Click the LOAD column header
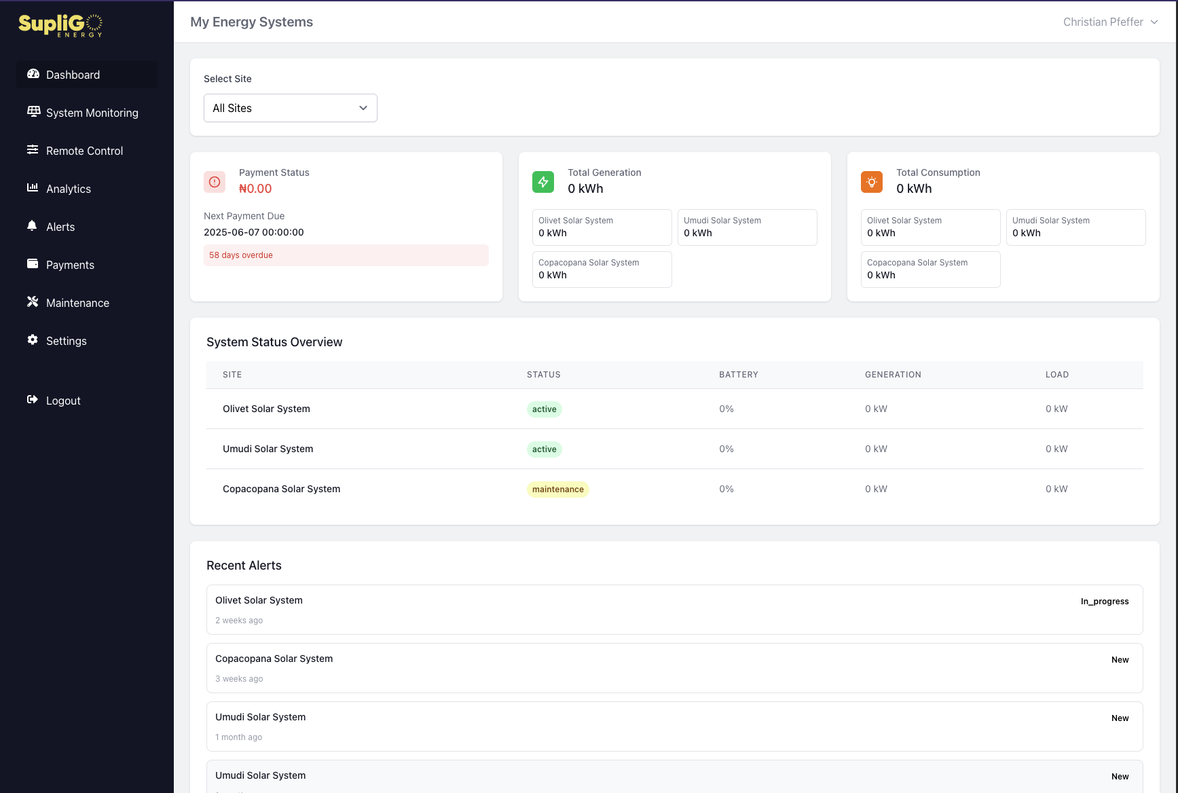The image size is (1178, 793). pos(1057,375)
